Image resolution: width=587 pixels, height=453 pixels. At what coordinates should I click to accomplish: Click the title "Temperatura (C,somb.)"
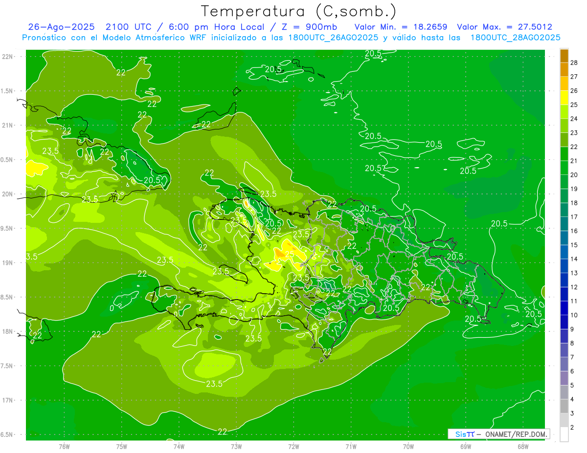coord(299,11)
